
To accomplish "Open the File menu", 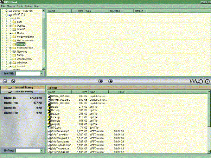I will click(3, 6).
